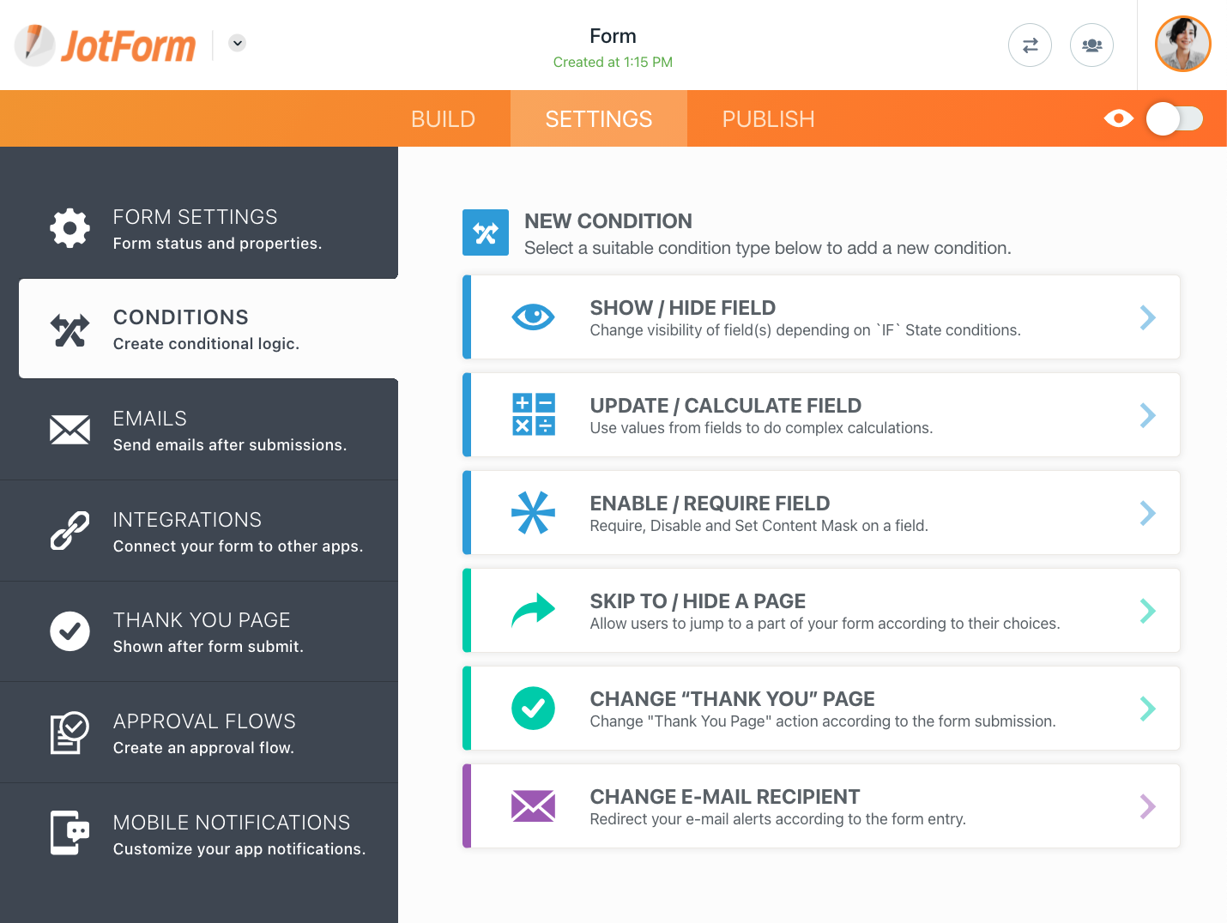1227x923 pixels.
Task: Click the Emails envelope sidebar icon
Action: (70, 430)
